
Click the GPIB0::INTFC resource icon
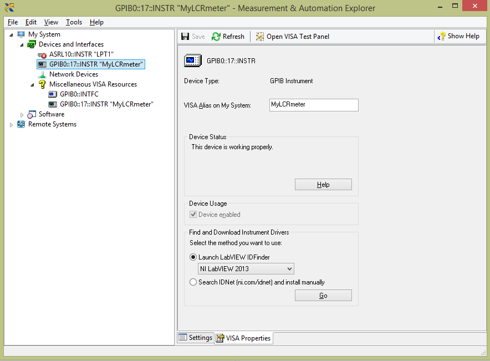point(53,94)
